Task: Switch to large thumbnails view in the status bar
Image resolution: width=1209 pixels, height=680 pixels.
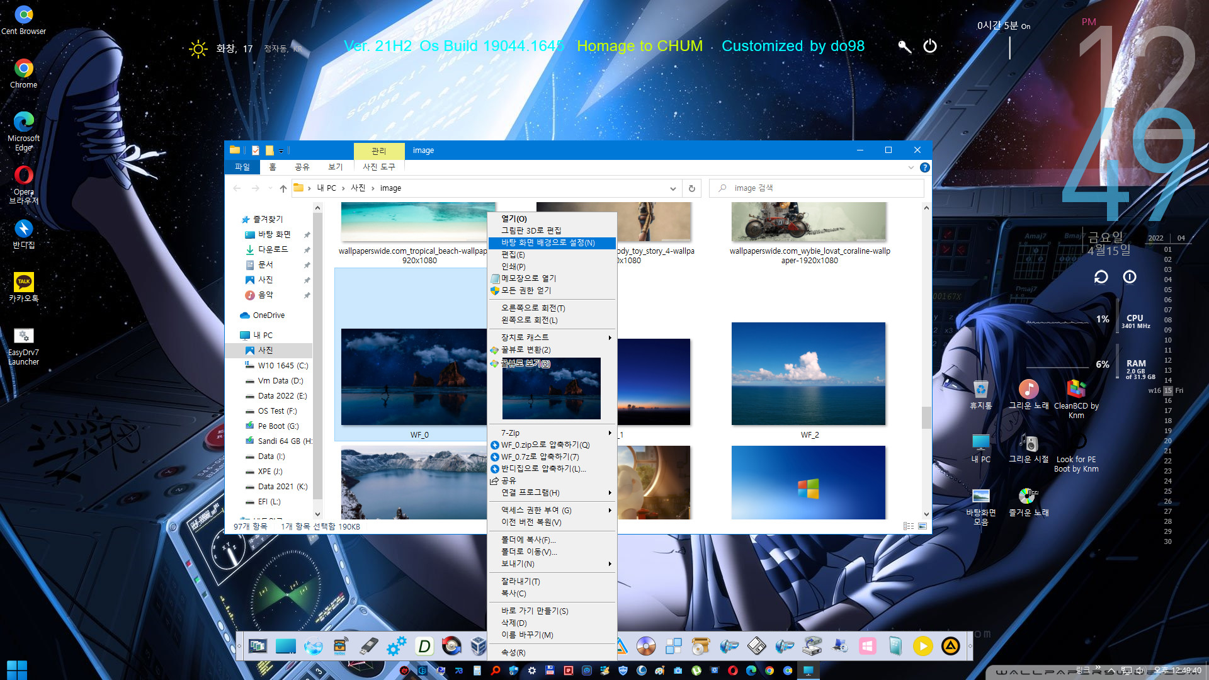Action: pyautogui.click(x=922, y=526)
